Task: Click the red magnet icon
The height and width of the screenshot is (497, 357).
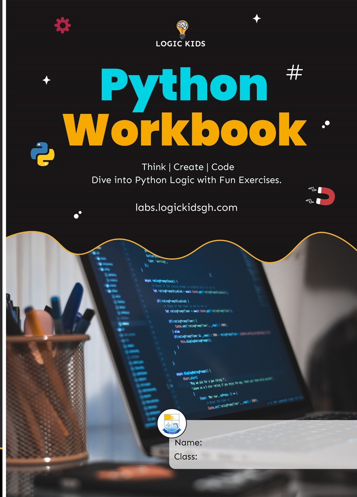Action: tap(325, 196)
